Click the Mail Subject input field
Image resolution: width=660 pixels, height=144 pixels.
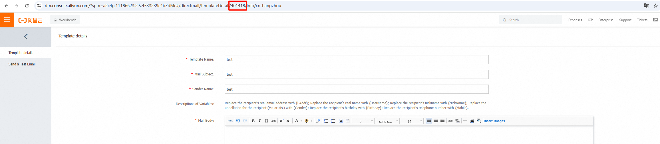point(357,74)
